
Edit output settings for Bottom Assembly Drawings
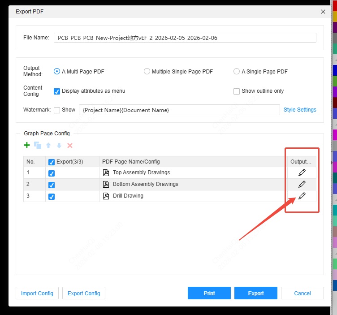tap(302, 184)
